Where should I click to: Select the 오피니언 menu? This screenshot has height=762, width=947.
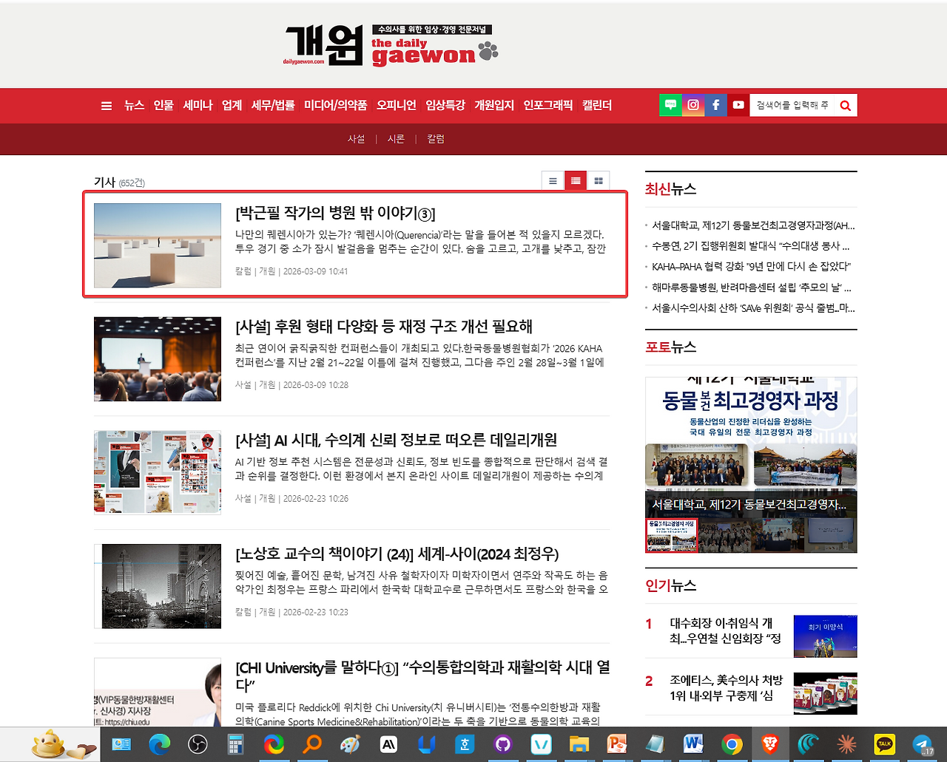(x=397, y=106)
